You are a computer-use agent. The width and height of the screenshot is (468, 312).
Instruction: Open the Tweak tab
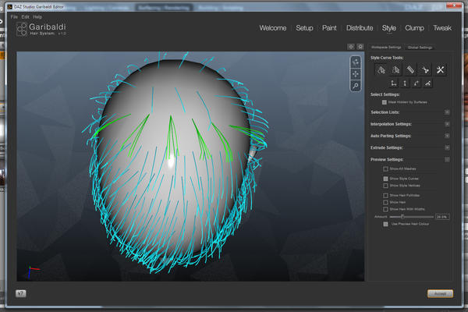click(x=442, y=28)
